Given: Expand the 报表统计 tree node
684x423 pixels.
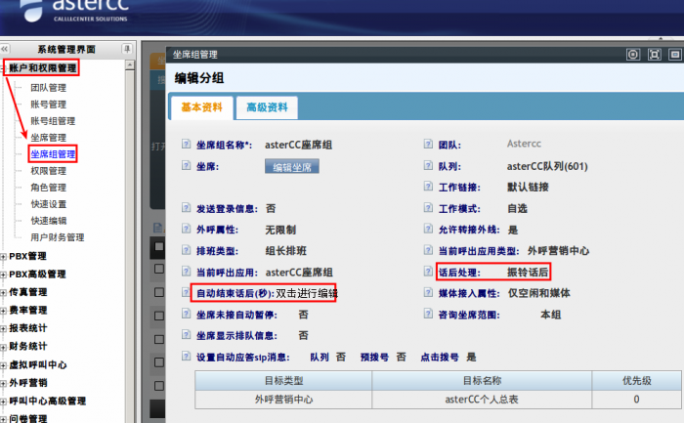Looking at the screenshot, I should (4, 328).
